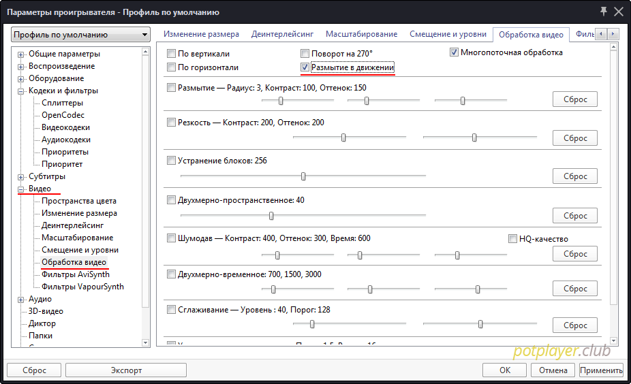Image resolution: width=631 pixels, height=384 pixels.
Task: Collapse the Видео tree node
Action: 21,189
